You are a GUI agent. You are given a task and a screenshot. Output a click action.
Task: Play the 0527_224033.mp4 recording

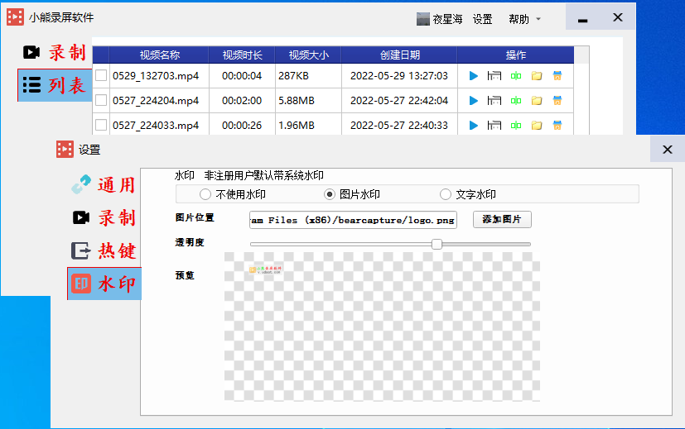pyautogui.click(x=474, y=126)
